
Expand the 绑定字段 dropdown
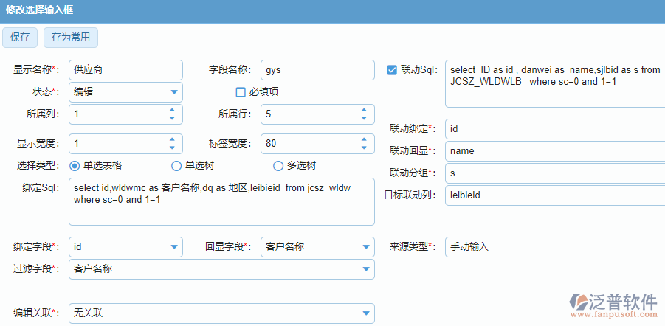[x=173, y=247]
